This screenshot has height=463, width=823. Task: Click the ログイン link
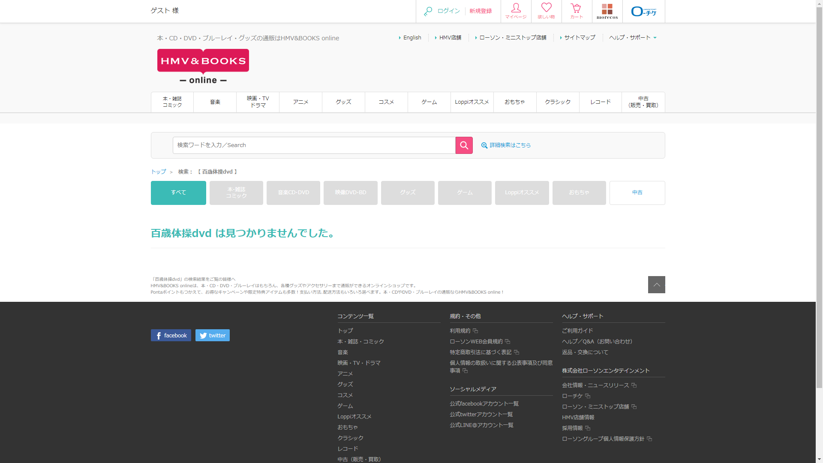448,11
